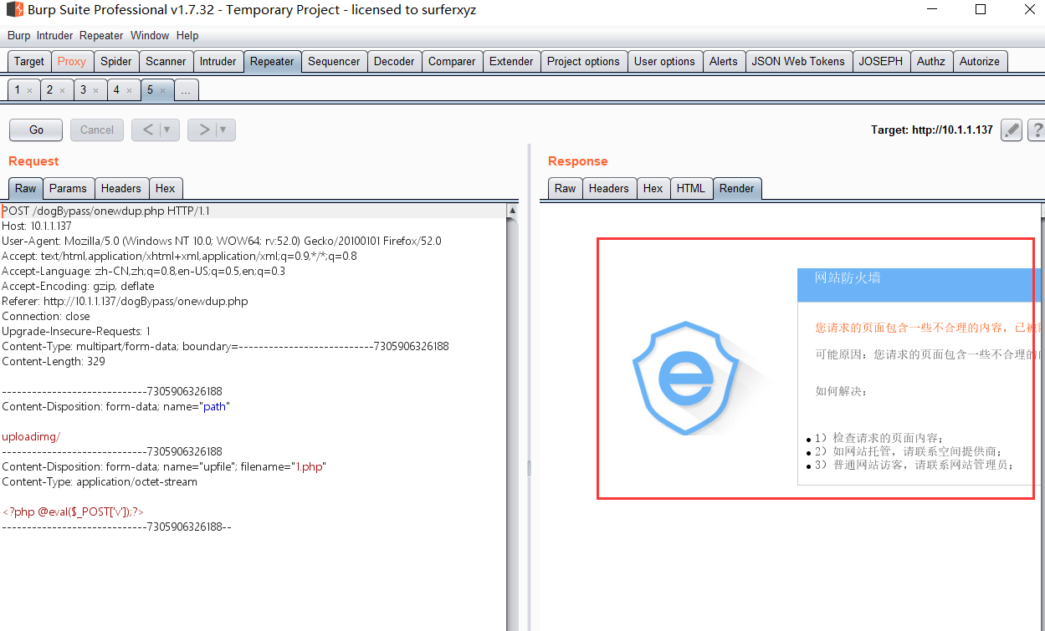The width and height of the screenshot is (1045, 631).
Task: Open the Window menu
Action: coord(150,35)
